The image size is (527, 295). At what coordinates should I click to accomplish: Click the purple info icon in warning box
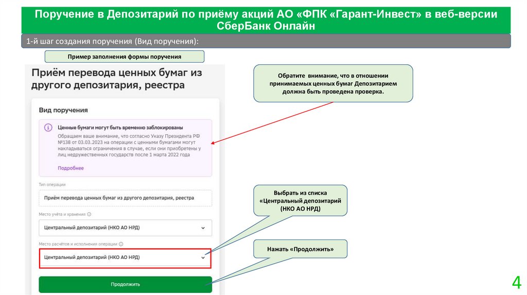[48, 127]
